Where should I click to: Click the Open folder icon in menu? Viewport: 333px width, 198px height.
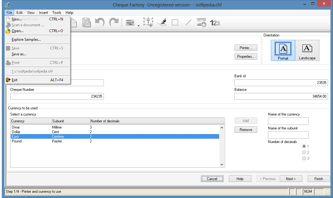click(8, 31)
